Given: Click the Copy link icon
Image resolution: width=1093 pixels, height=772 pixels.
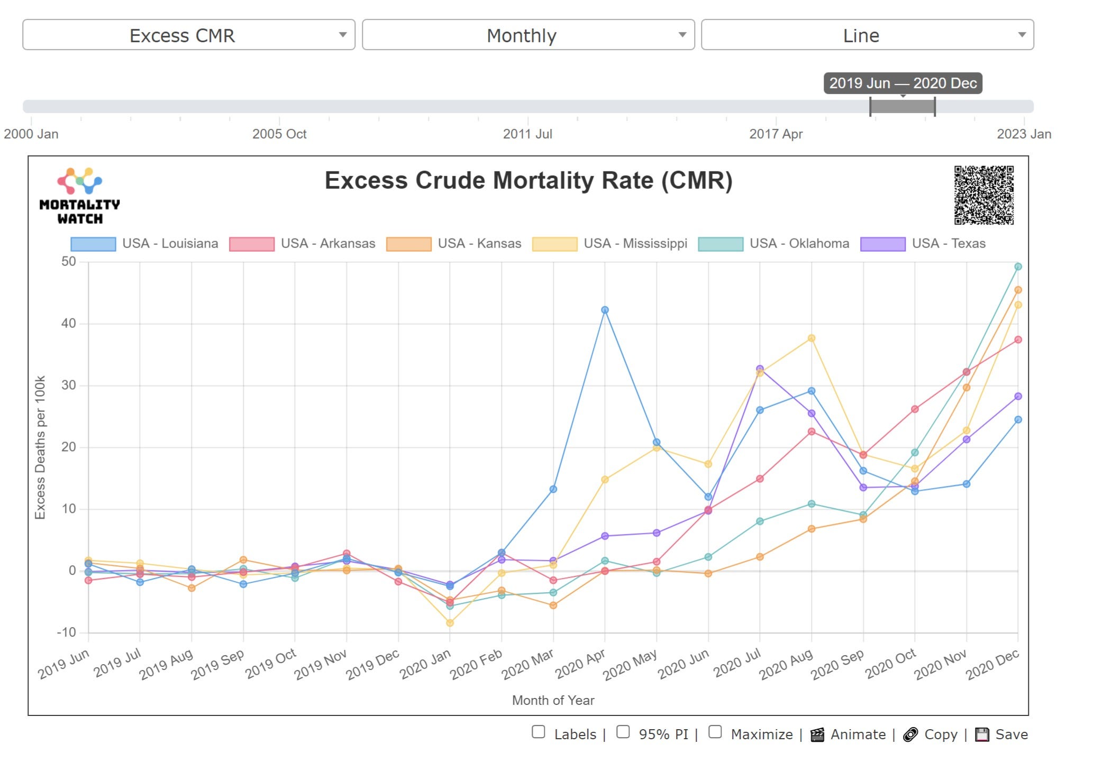Looking at the screenshot, I should coord(910,734).
